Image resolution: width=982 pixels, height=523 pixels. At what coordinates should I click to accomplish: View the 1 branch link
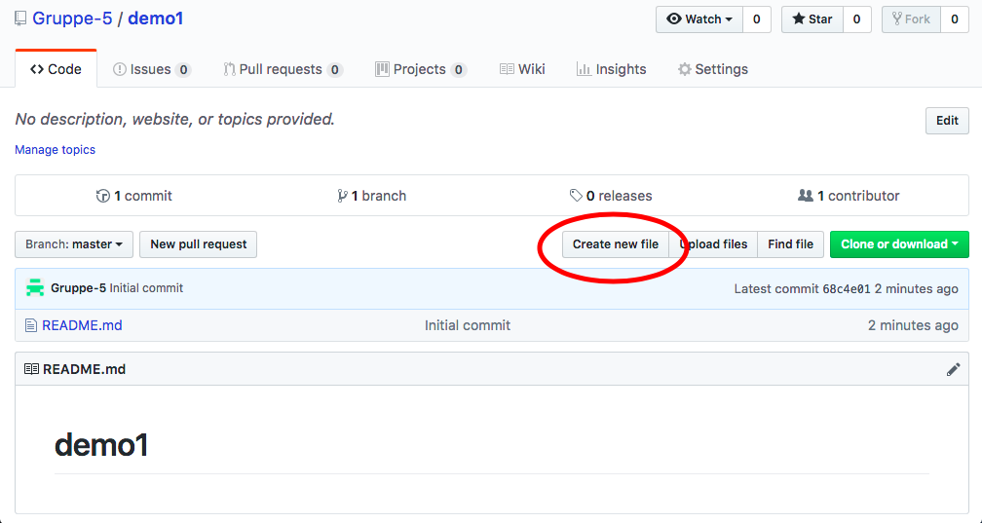371,196
